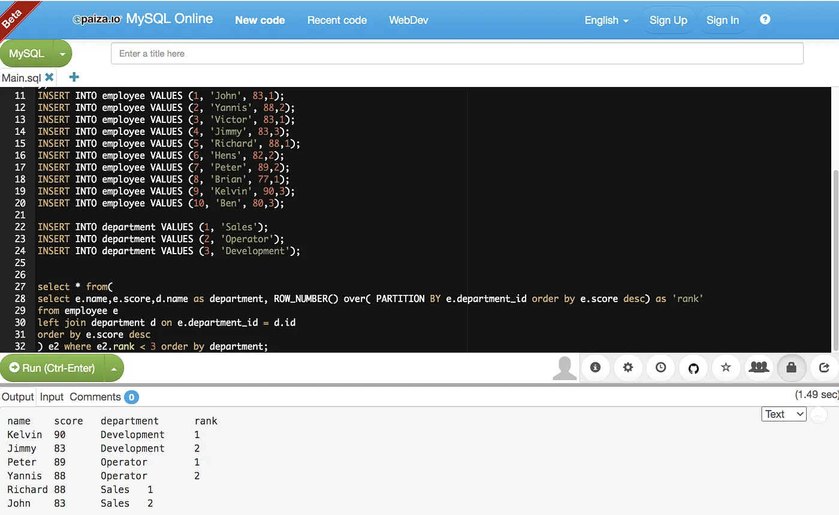Screen dimensions: 839x515
Task: Click the green MySQL button
Action: 27,53
